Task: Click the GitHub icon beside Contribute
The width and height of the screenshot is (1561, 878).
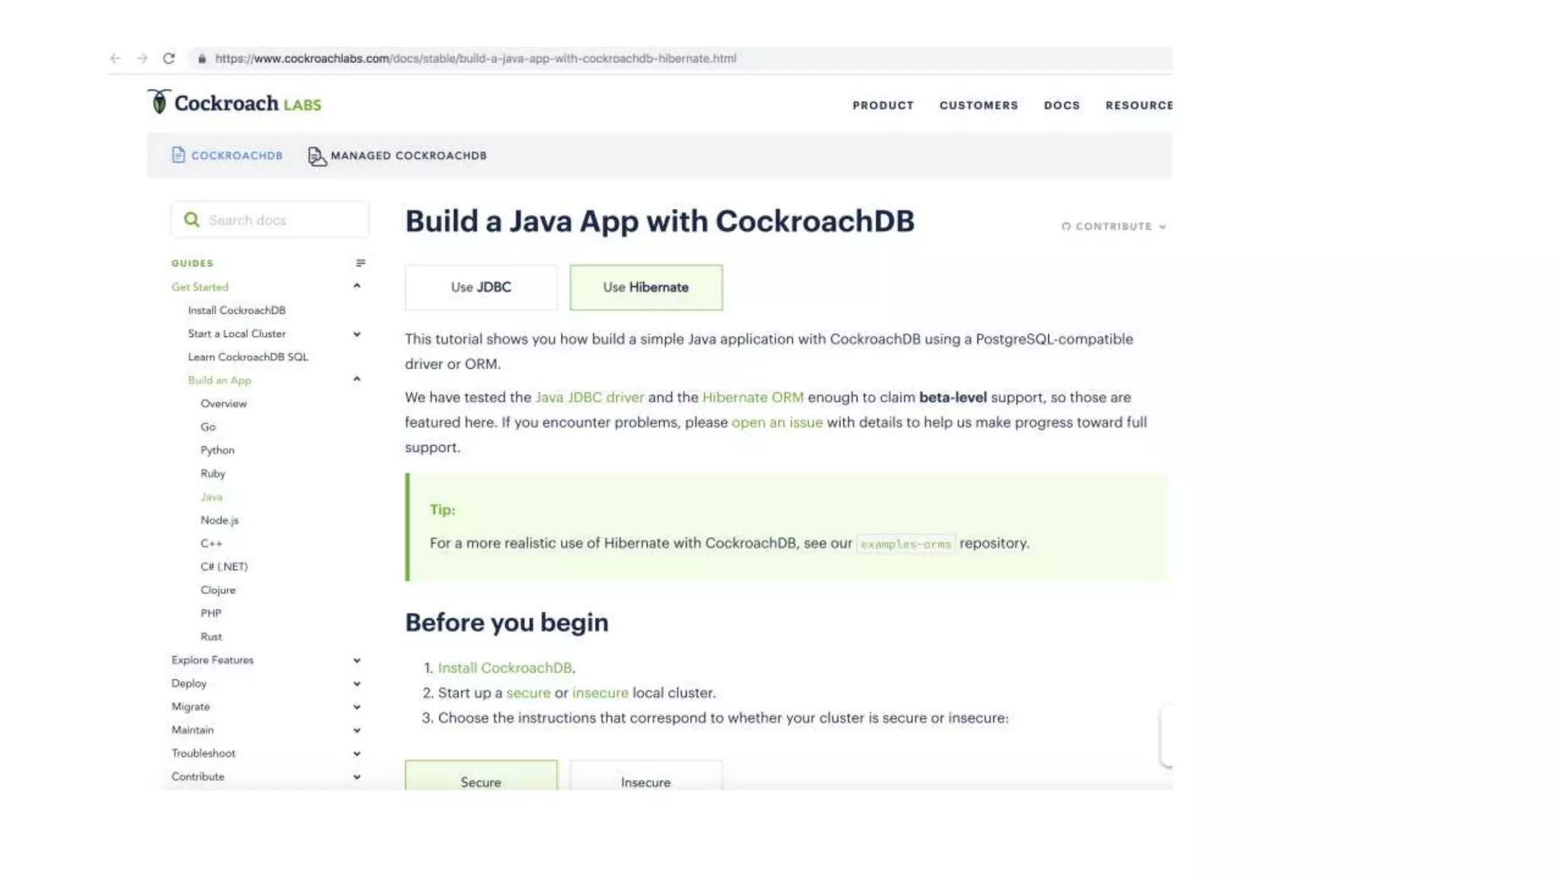Action: tap(1066, 226)
